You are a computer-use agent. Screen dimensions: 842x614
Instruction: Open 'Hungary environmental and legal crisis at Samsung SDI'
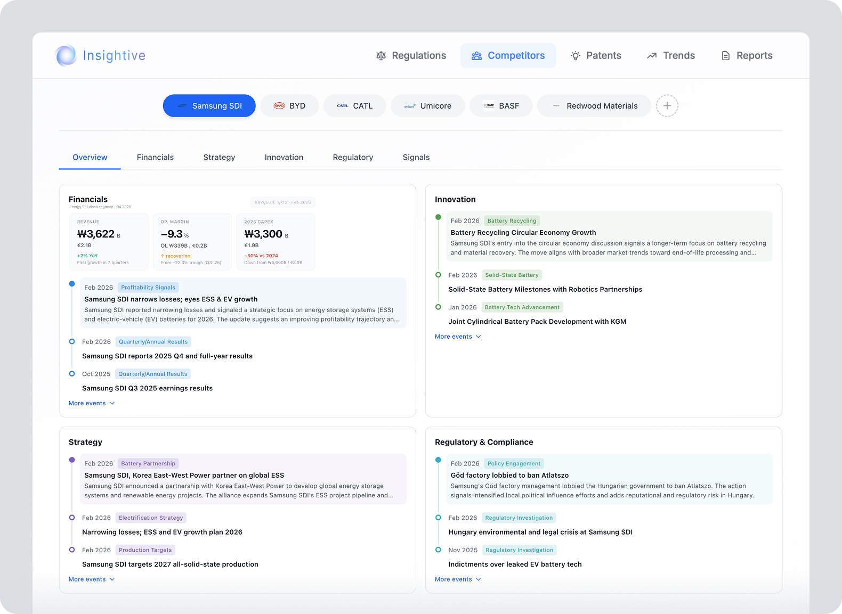point(540,532)
